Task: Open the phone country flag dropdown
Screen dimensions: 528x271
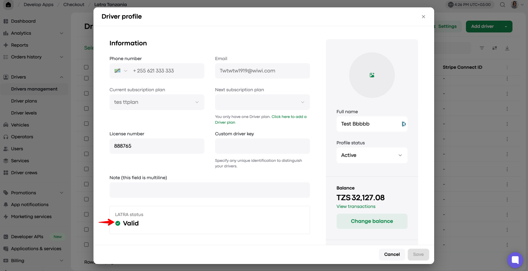Action: (121, 71)
